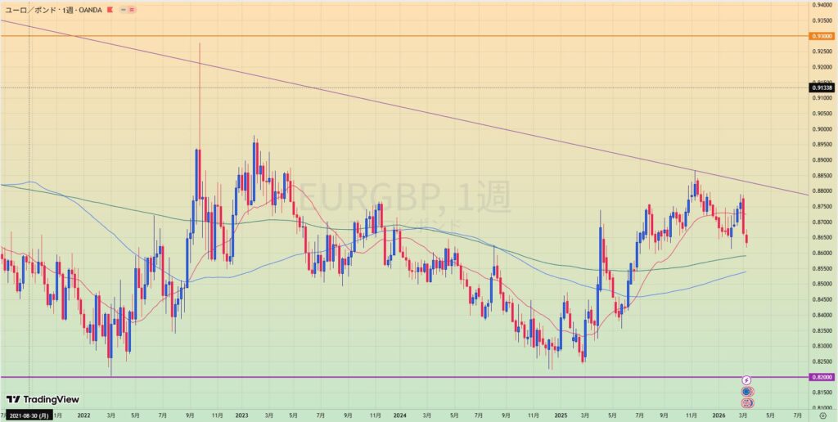Click the 0.88000 level on price scale
Viewport: 838px width, 422px height.
pos(822,191)
